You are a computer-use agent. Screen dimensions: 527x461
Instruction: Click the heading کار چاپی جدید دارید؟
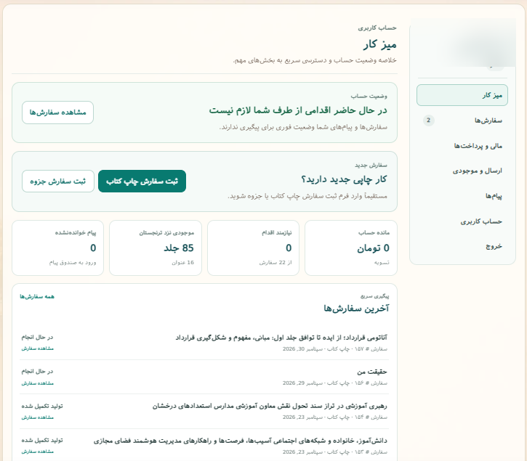click(344, 179)
